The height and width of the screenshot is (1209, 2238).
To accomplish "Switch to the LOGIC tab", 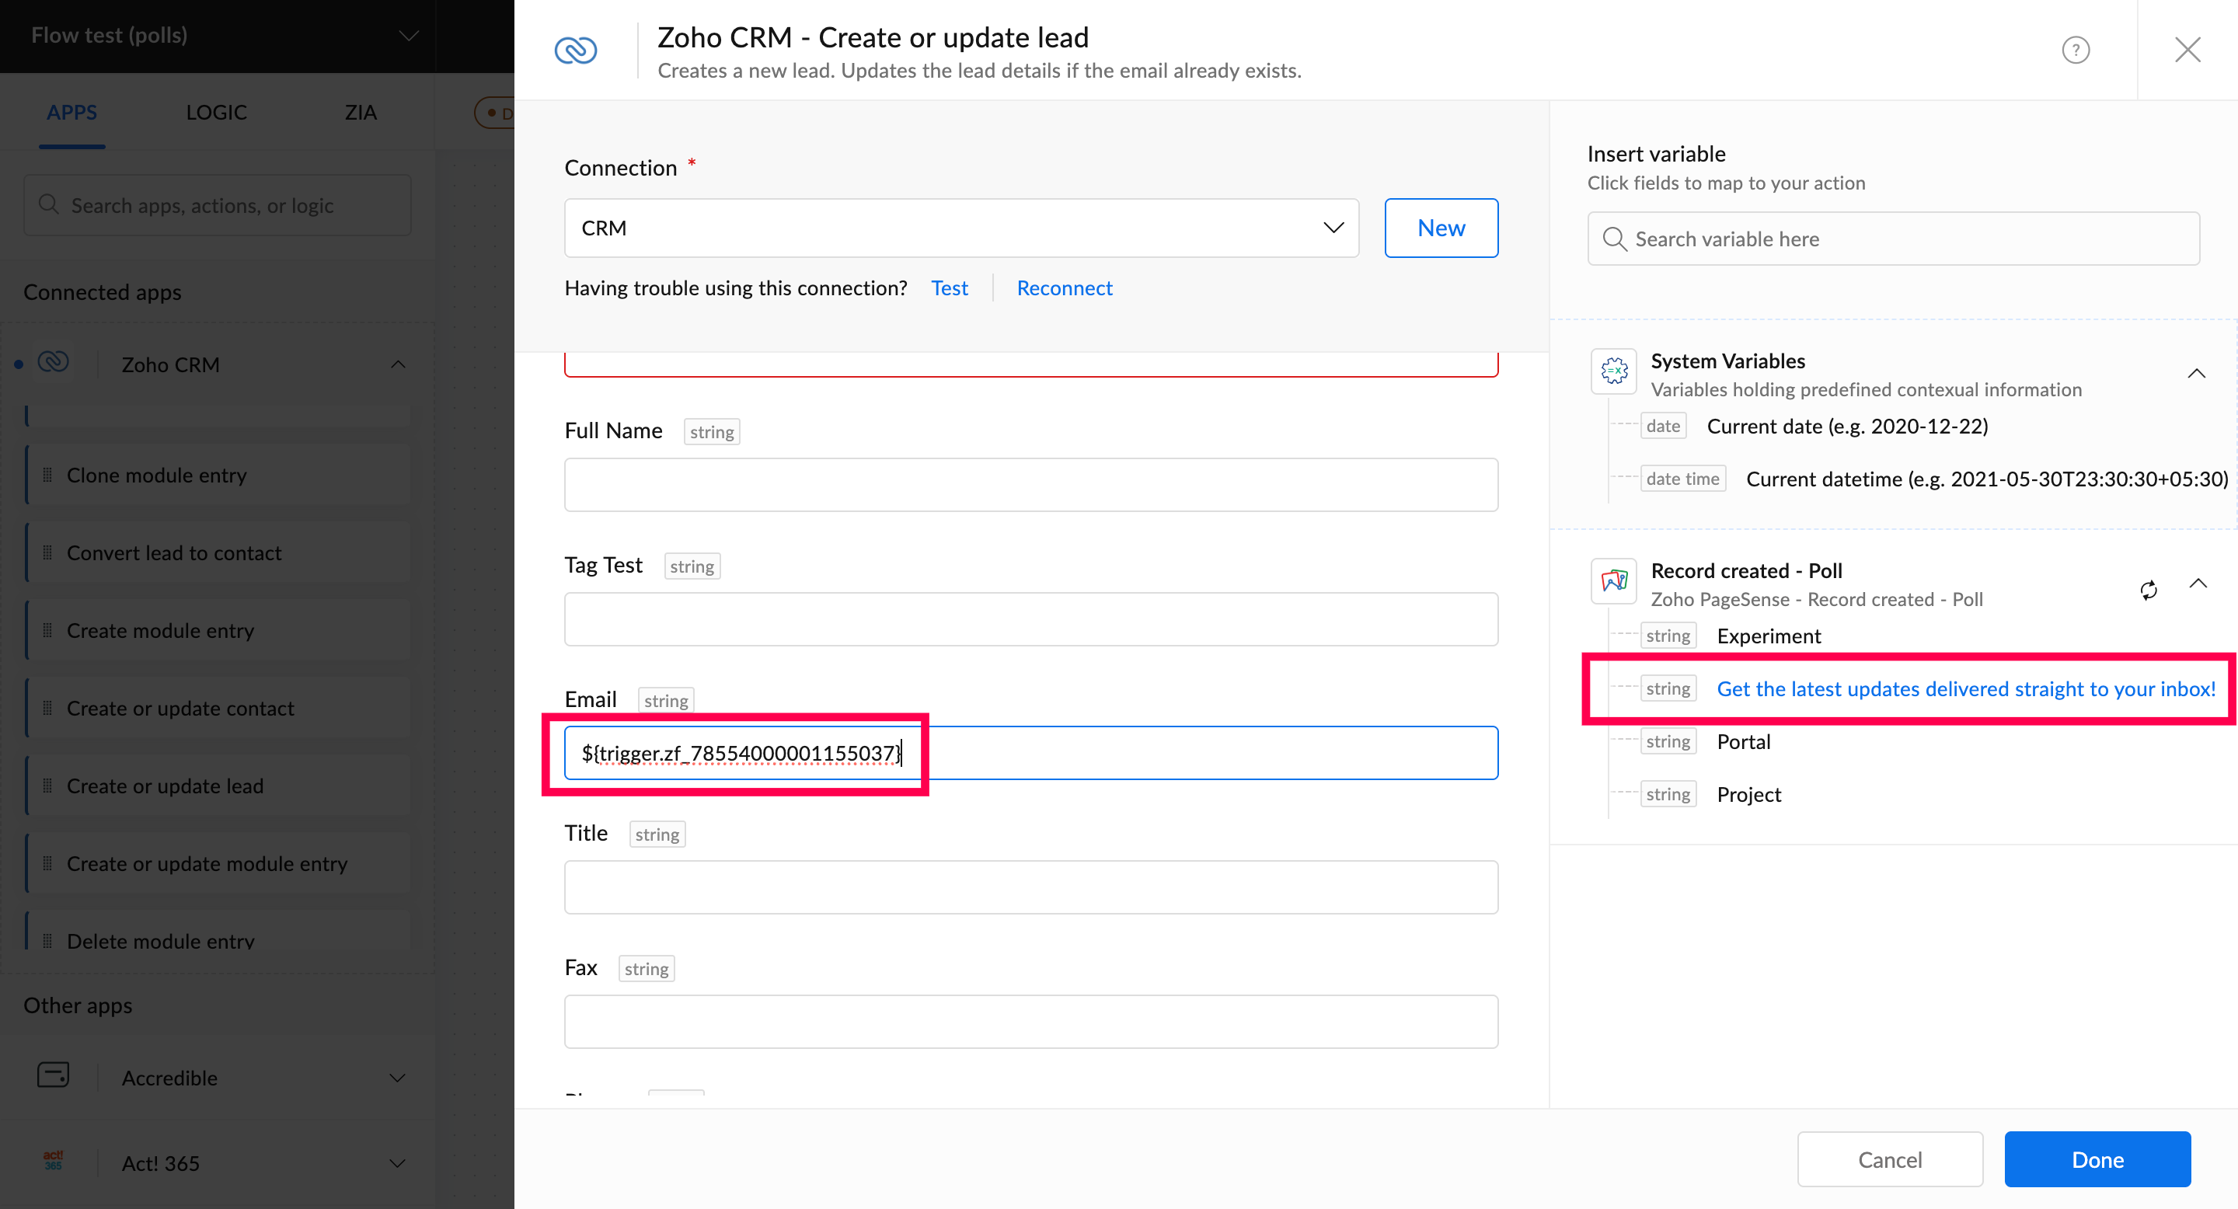I will coord(216,112).
